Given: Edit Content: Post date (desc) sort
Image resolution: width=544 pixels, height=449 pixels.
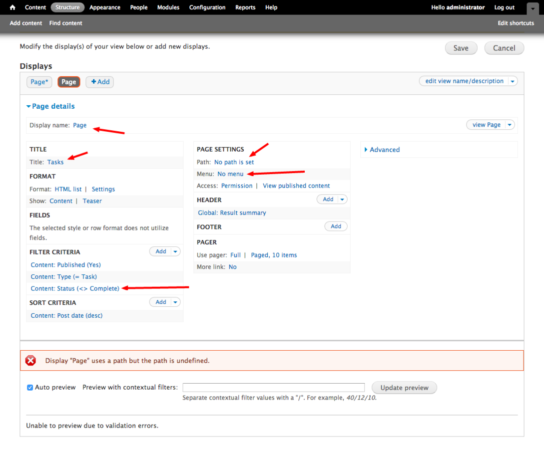Looking at the screenshot, I should (66, 316).
